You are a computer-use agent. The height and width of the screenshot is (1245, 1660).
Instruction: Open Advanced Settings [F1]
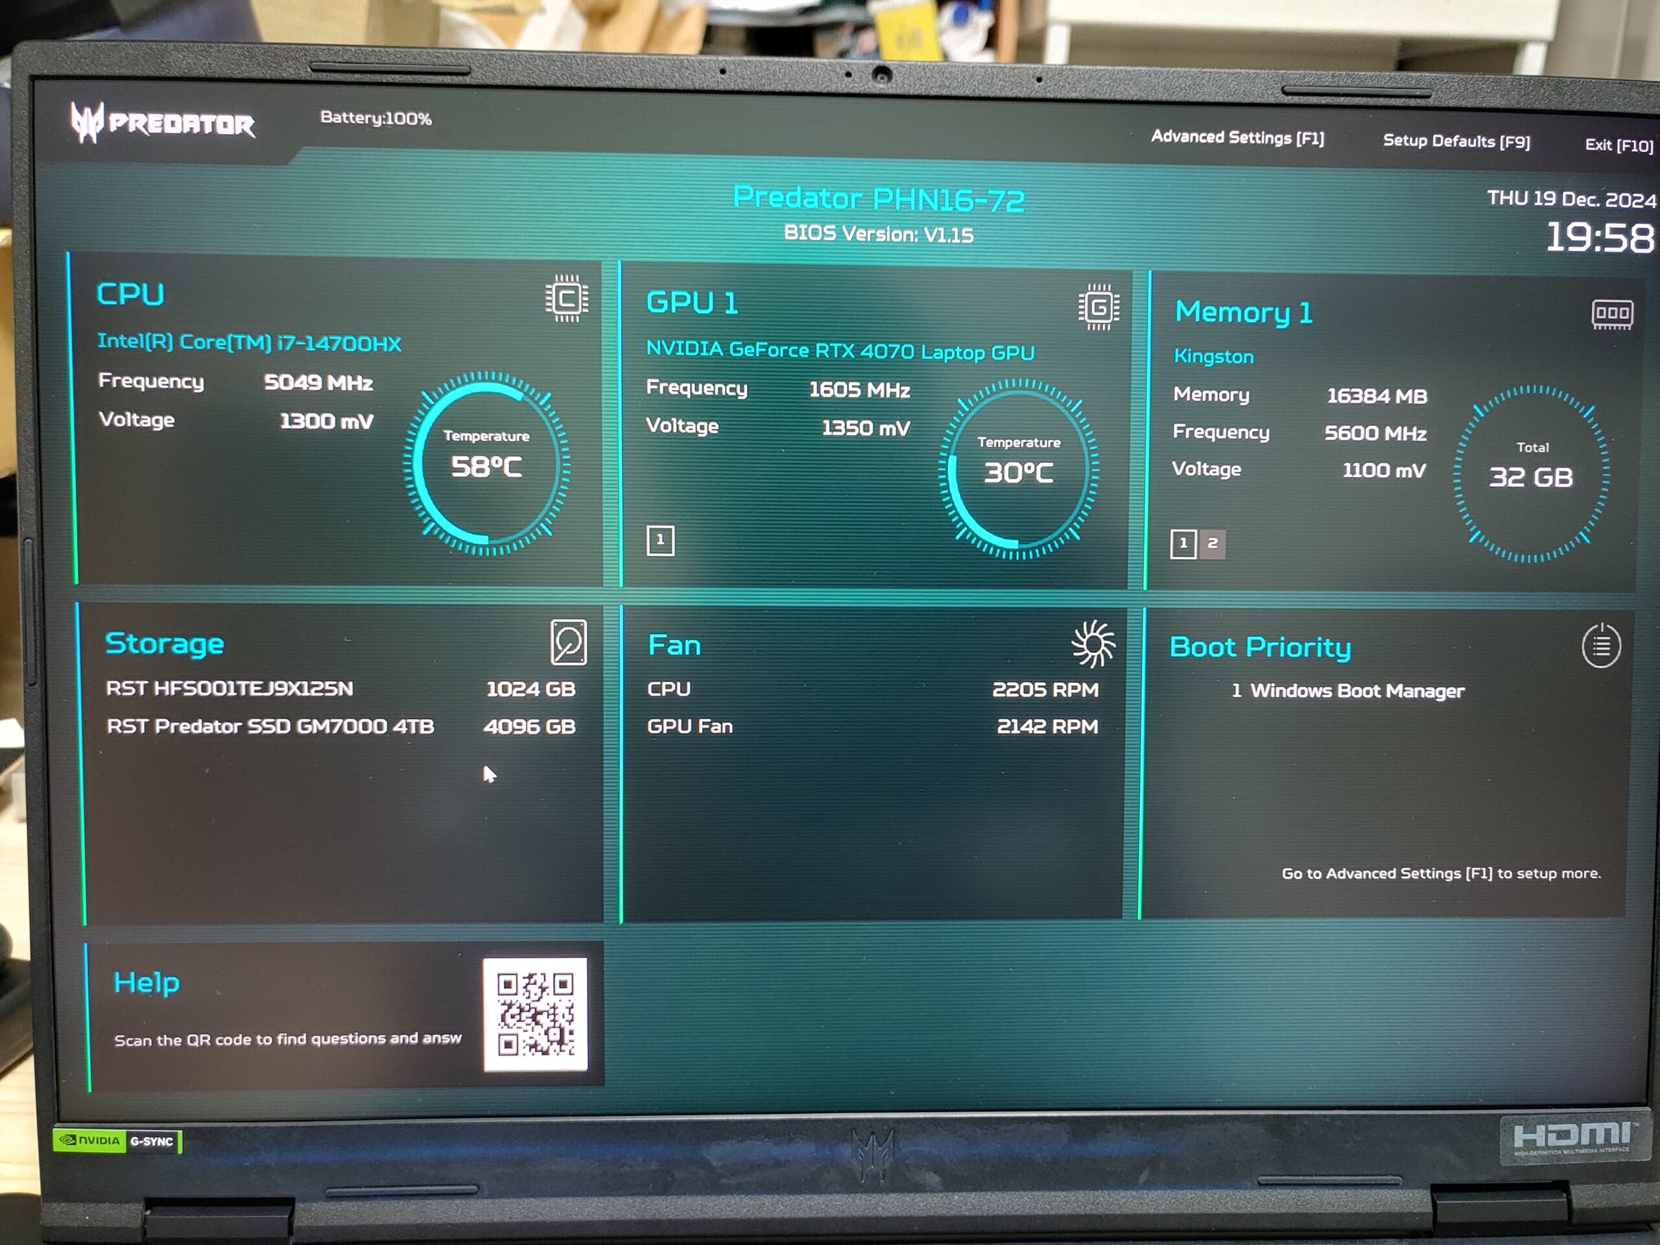pos(1237,137)
